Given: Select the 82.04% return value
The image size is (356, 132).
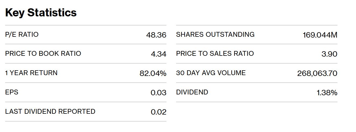Looking at the screenshot, I should coord(153,73).
